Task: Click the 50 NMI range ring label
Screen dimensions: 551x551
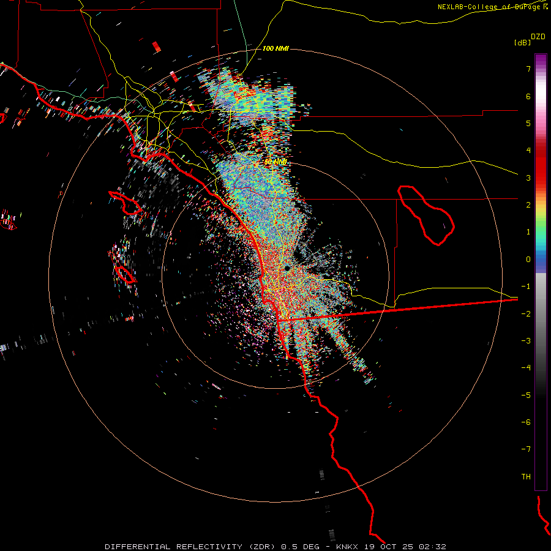Action: click(275, 162)
